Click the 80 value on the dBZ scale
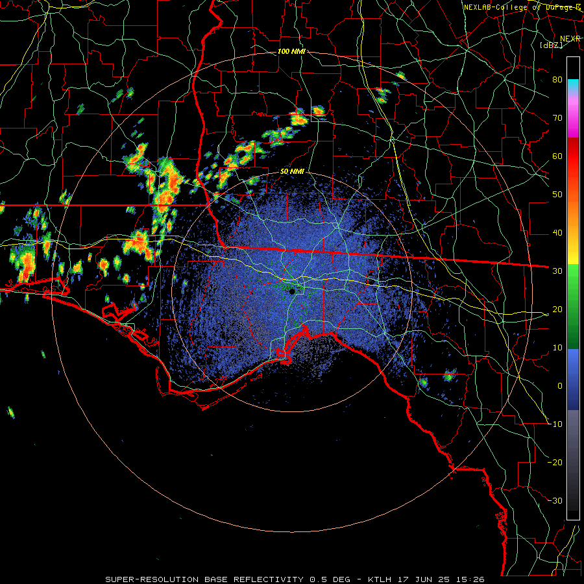Viewport: 584px width, 584px height. pos(557,79)
